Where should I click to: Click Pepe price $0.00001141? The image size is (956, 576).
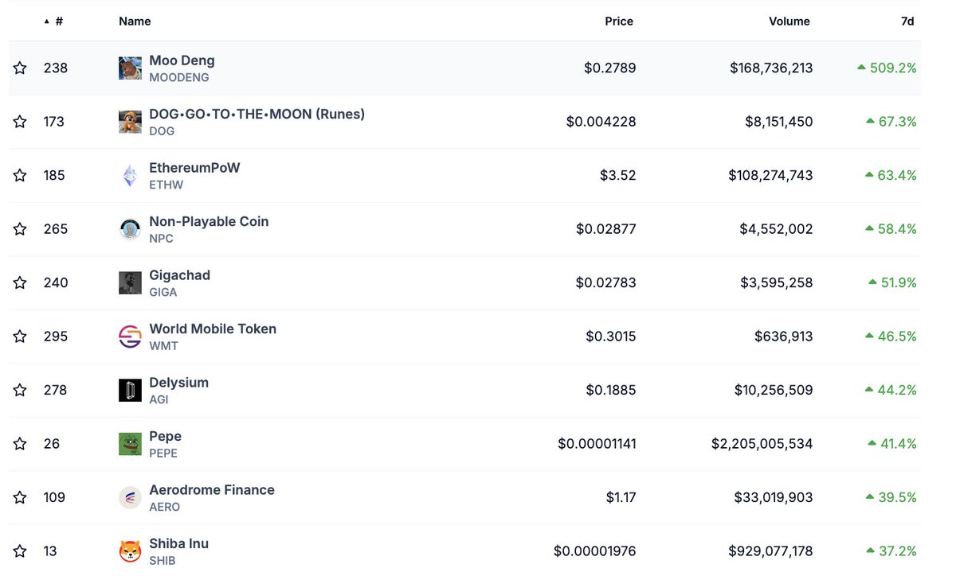point(597,444)
